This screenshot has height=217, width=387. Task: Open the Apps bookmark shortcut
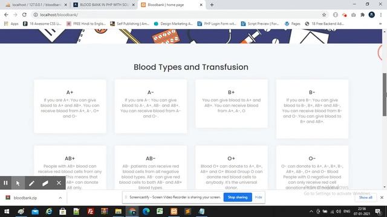[x=11, y=24]
